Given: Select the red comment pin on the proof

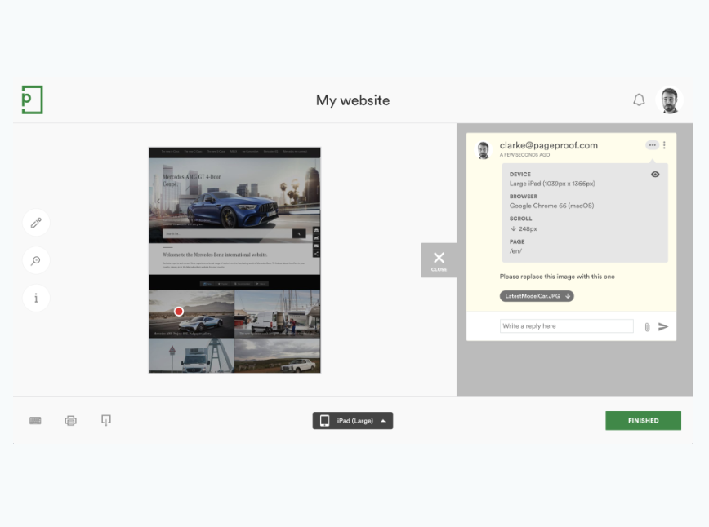Looking at the screenshot, I should 178,311.
